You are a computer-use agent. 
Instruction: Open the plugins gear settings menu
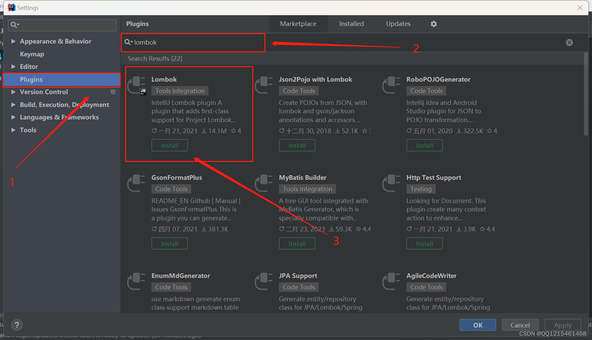click(x=434, y=24)
